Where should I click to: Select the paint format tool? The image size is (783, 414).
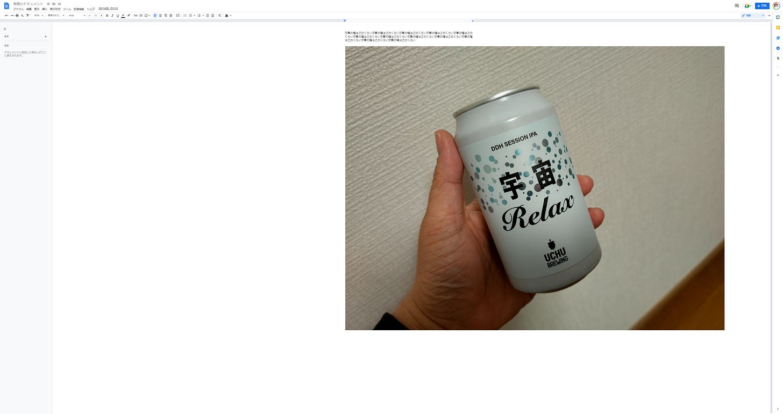click(x=27, y=16)
